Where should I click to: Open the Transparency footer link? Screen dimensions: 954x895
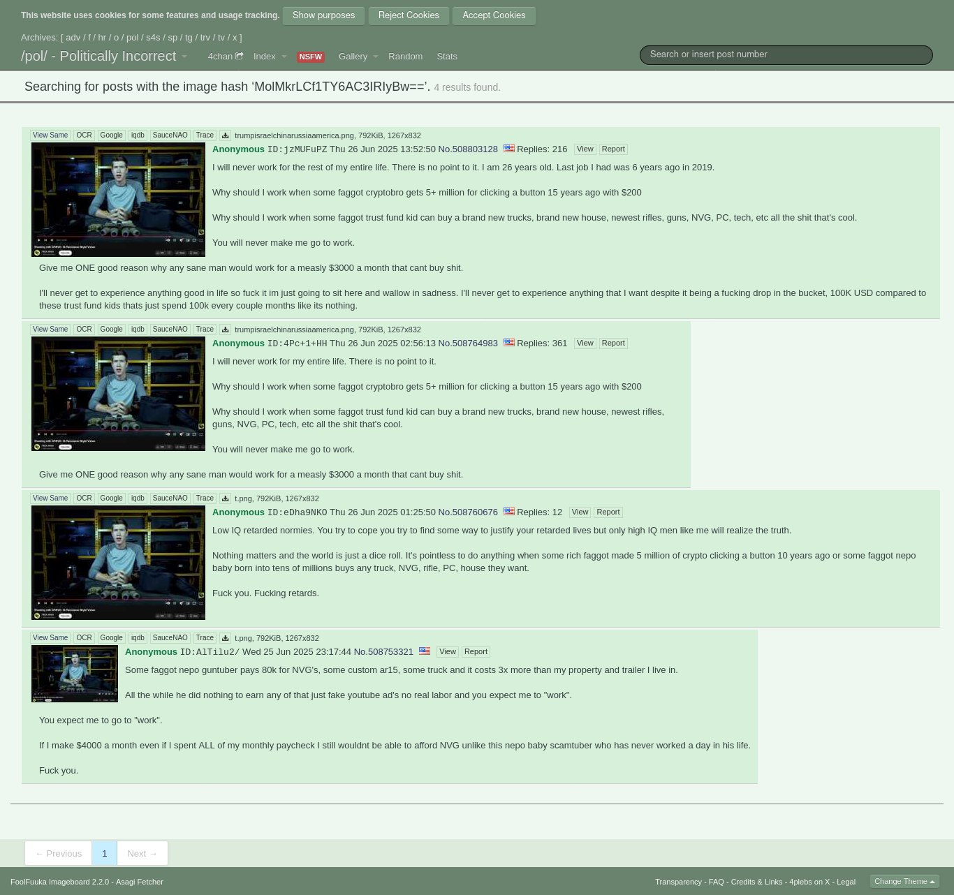pyautogui.click(x=678, y=882)
